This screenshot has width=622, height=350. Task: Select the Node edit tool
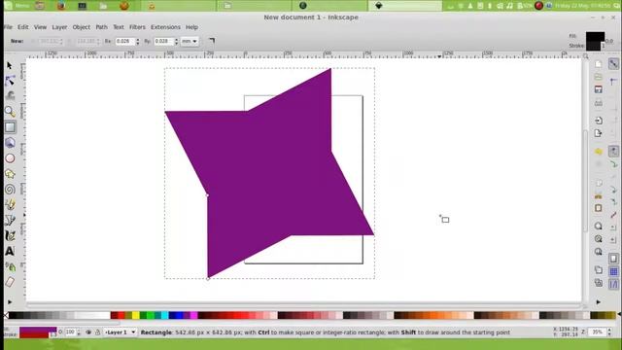[10, 81]
